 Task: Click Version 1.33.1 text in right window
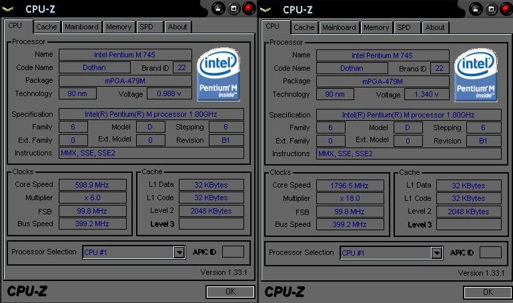[x=481, y=273]
